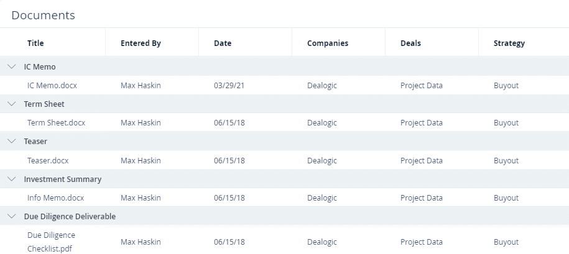Viewport: 569px width, 254px height.
Task: Click Dealogic company in IC Memo row
Action: click(x=322, y=86)
